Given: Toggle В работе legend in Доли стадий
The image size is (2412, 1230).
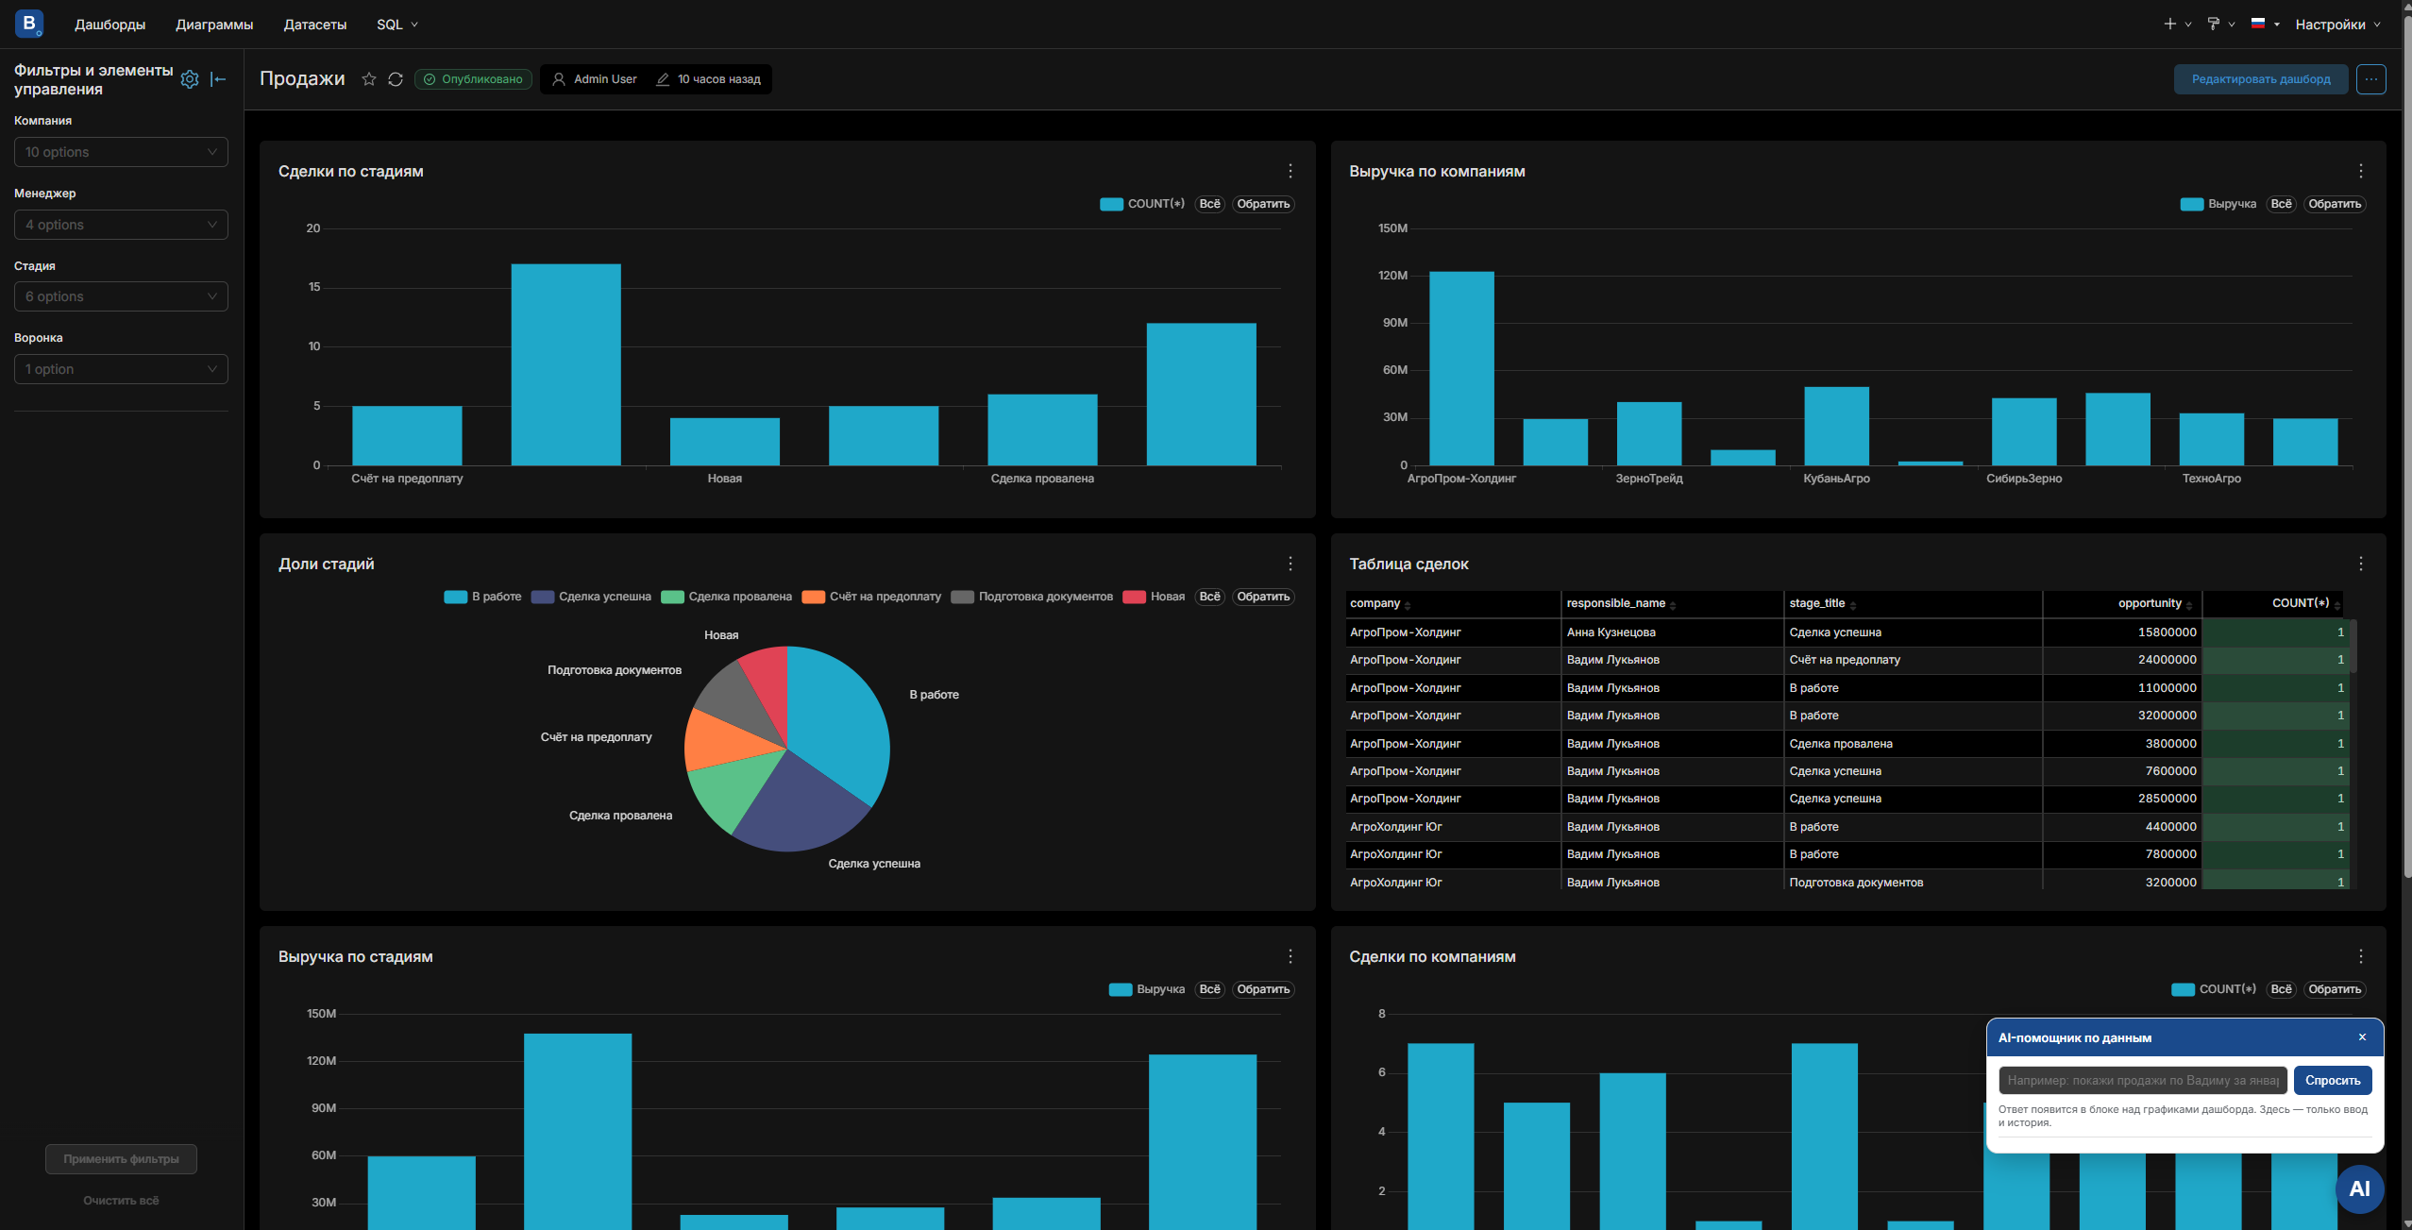Looking at the screenshot, I should 482,597.
